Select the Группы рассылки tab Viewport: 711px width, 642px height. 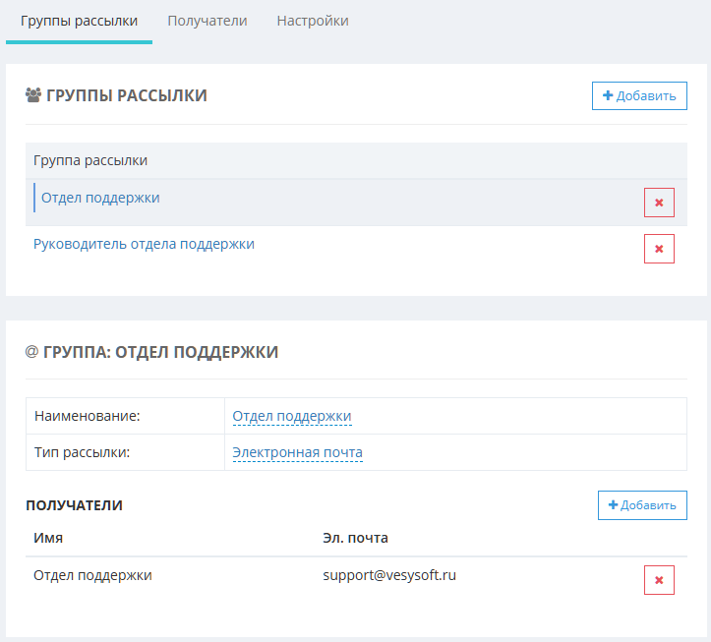pyautogui.click(x=79, y=21)
